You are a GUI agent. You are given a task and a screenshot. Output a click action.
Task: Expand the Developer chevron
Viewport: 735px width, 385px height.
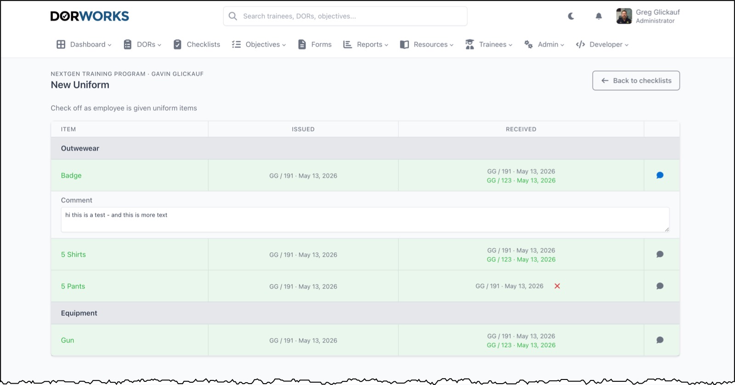627,45
